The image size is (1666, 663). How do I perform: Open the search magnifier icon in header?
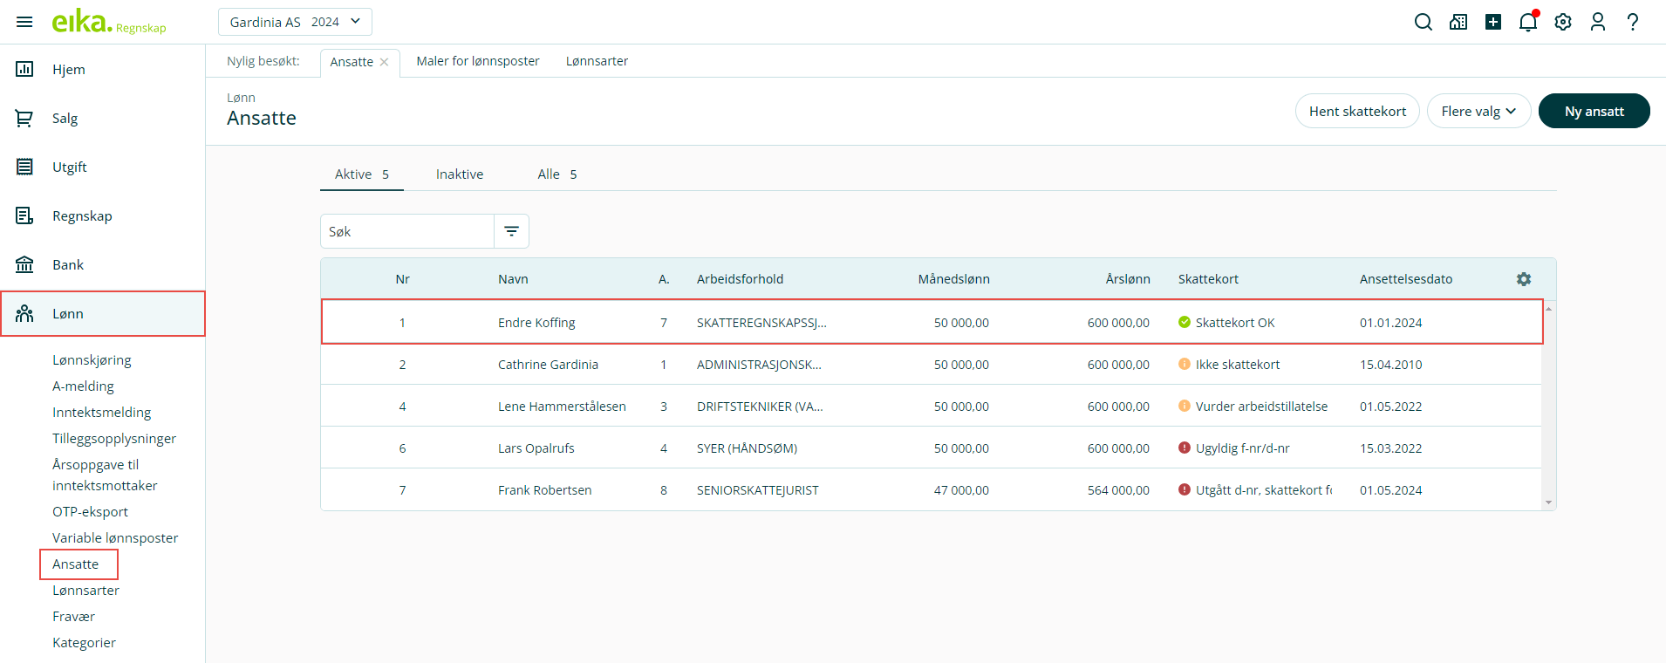[1423, 22]
